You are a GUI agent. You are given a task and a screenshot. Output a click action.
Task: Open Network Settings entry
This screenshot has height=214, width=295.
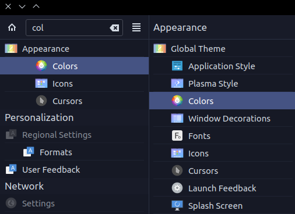tap(74, 203)
